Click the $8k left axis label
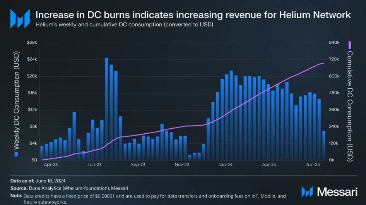The height and width of the screenshot is (205, 366). (x=33, y=126)
